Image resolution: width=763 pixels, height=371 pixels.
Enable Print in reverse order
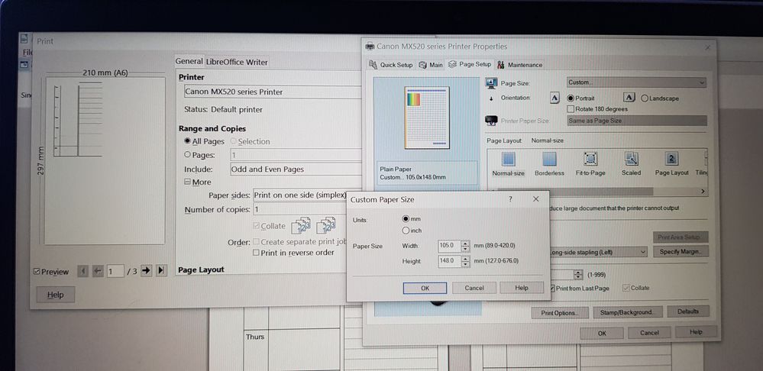point(256,253)
